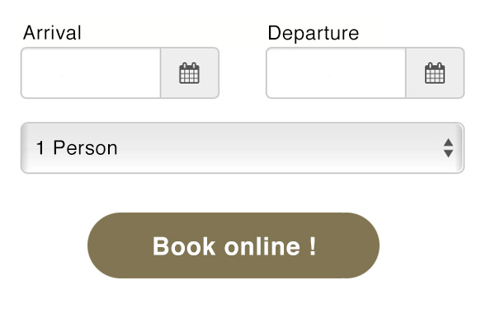The width and height of the screenshot is (486, 313).
Task: Submit the booking with the olive button
Action: [234, 245]
